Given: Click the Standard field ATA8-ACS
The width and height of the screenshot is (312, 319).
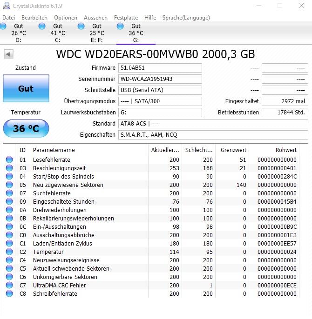Looking at the screenshot, I should point(213,124).
